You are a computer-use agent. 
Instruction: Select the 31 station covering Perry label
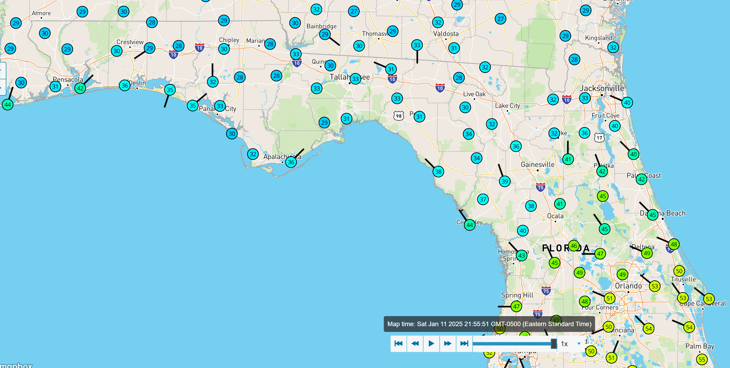419,117
